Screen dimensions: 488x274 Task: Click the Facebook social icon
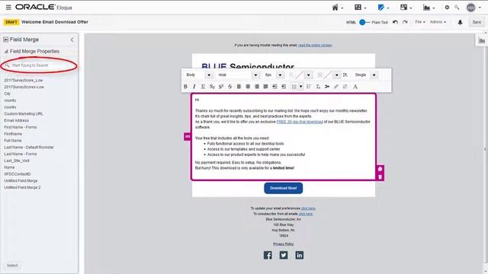click(x=268, y=256)
